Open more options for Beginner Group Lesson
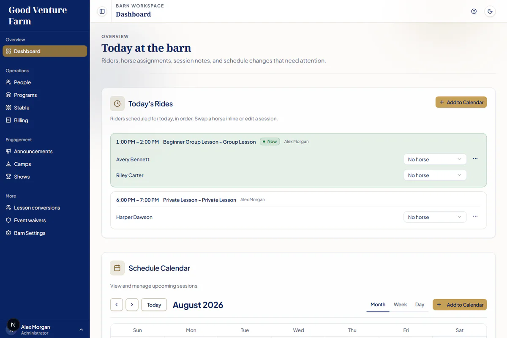The height and width of the screenshot is (338, 507). point(475,158)
